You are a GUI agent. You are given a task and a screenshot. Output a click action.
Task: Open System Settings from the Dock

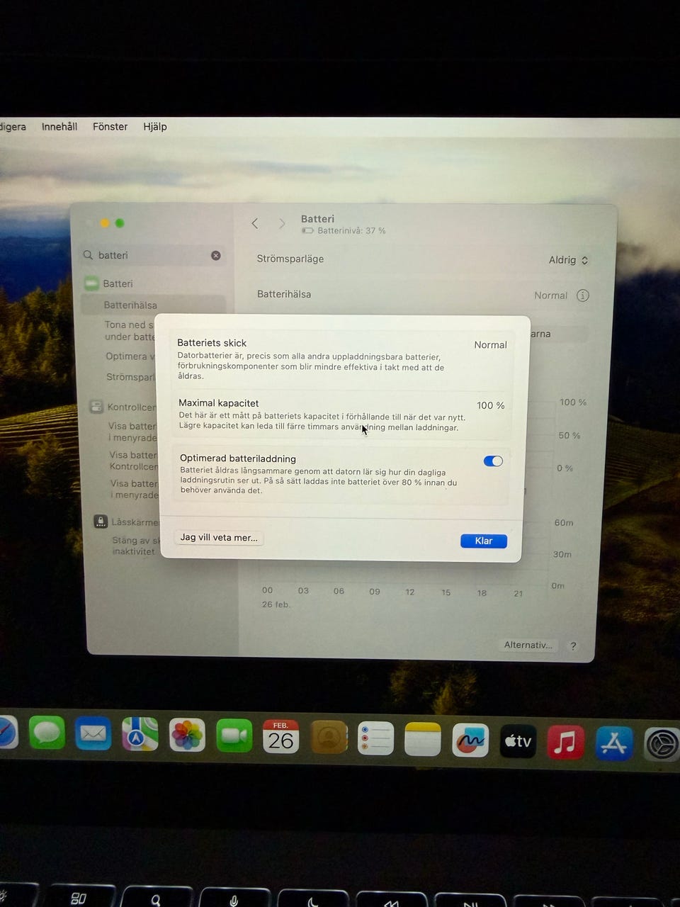click(662, 744)
